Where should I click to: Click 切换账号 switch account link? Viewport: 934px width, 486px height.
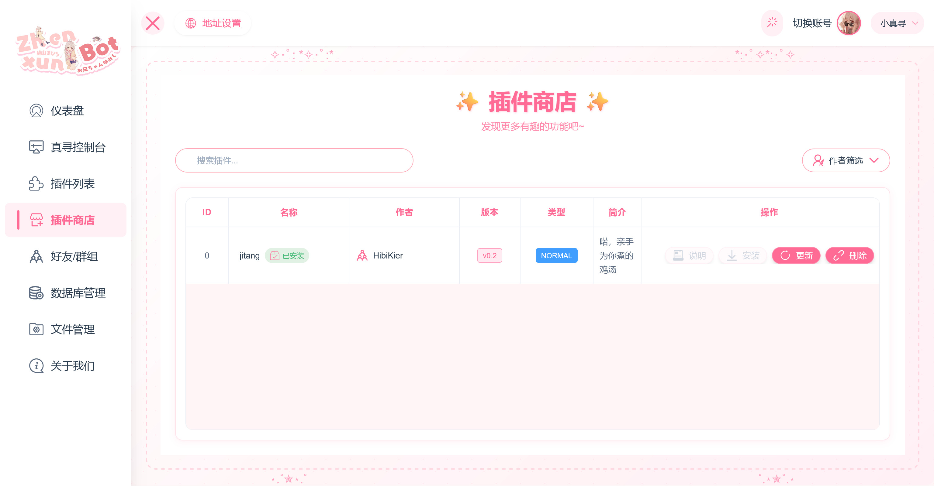click(x=812, y=23)
